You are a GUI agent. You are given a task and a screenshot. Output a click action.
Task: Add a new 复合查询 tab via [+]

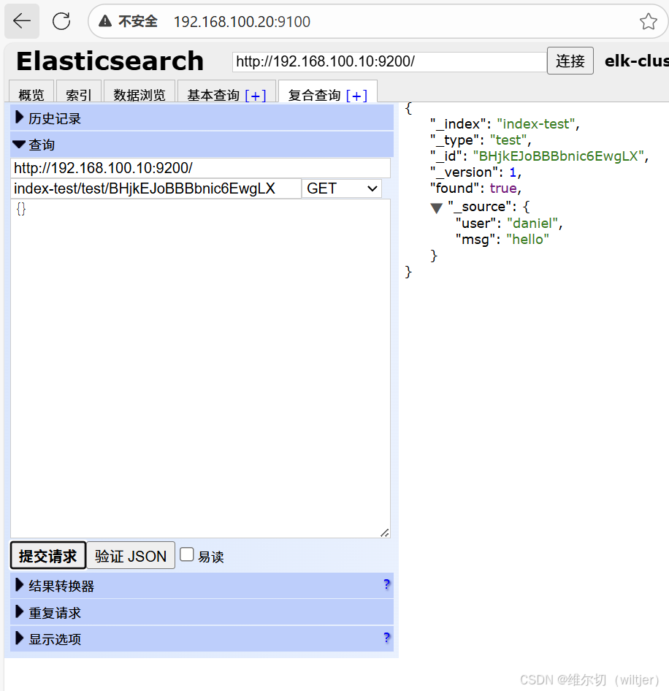pyautogui.click(x=356, y=95)
